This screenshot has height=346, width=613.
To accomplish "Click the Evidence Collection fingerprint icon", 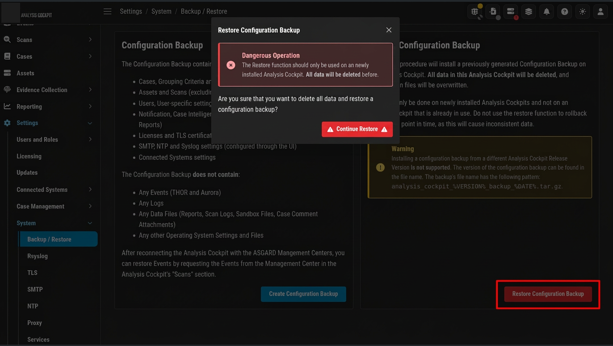I will [7, 90].
